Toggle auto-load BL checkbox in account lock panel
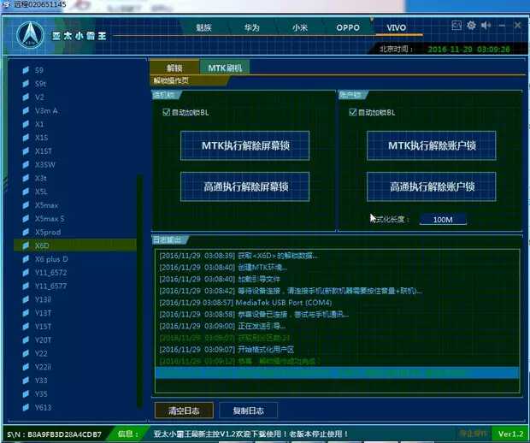This screenshot has width=530, height=443. (353, 112)
